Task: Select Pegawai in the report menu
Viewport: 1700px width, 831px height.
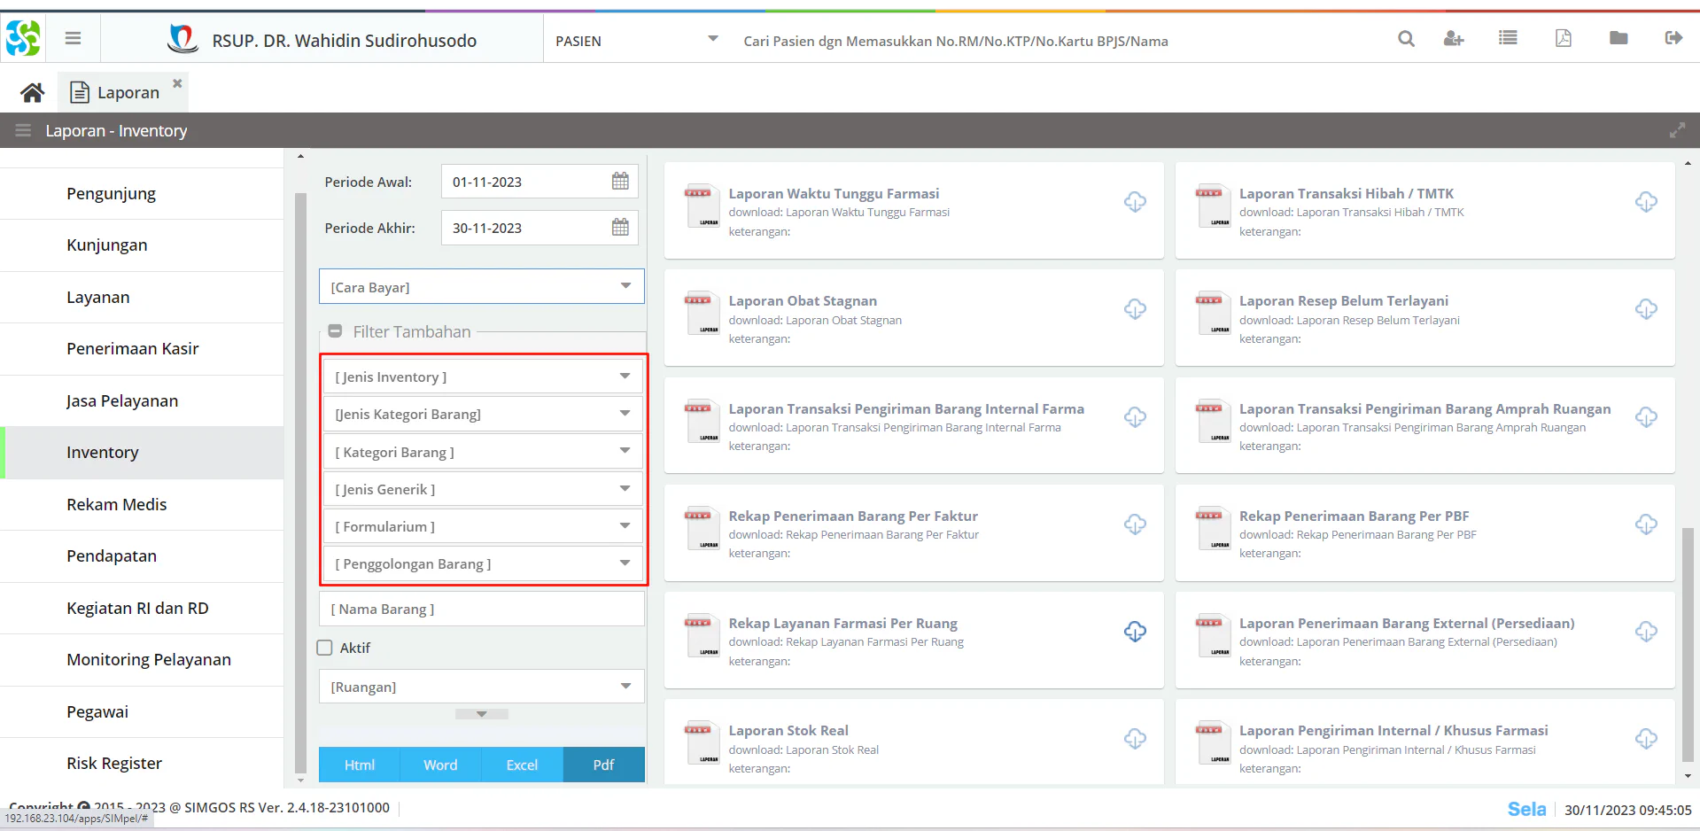Action: 142,711
